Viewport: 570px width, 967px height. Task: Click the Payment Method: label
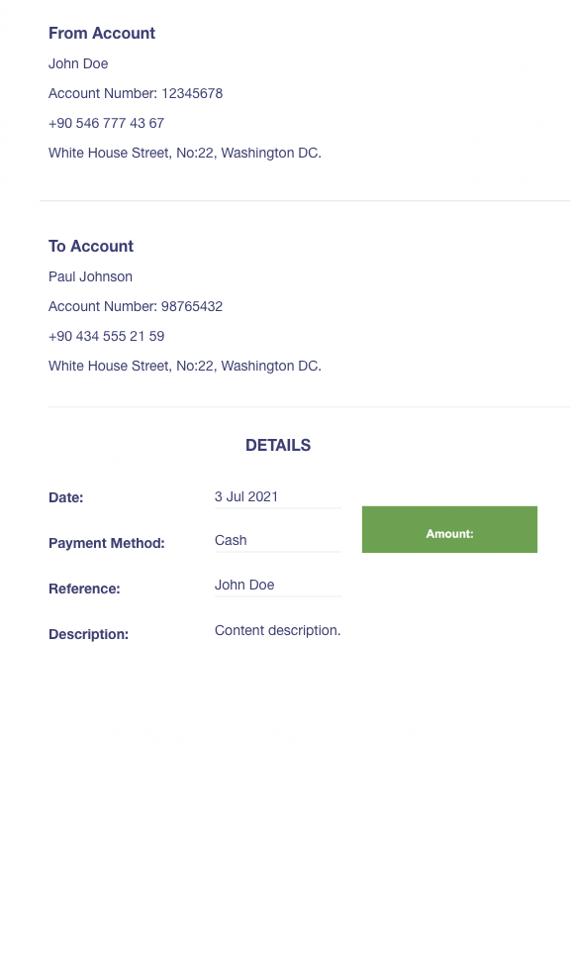pos(107,543)
